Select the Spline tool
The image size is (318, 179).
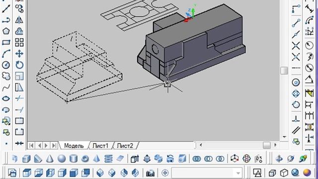pos(6,88)
